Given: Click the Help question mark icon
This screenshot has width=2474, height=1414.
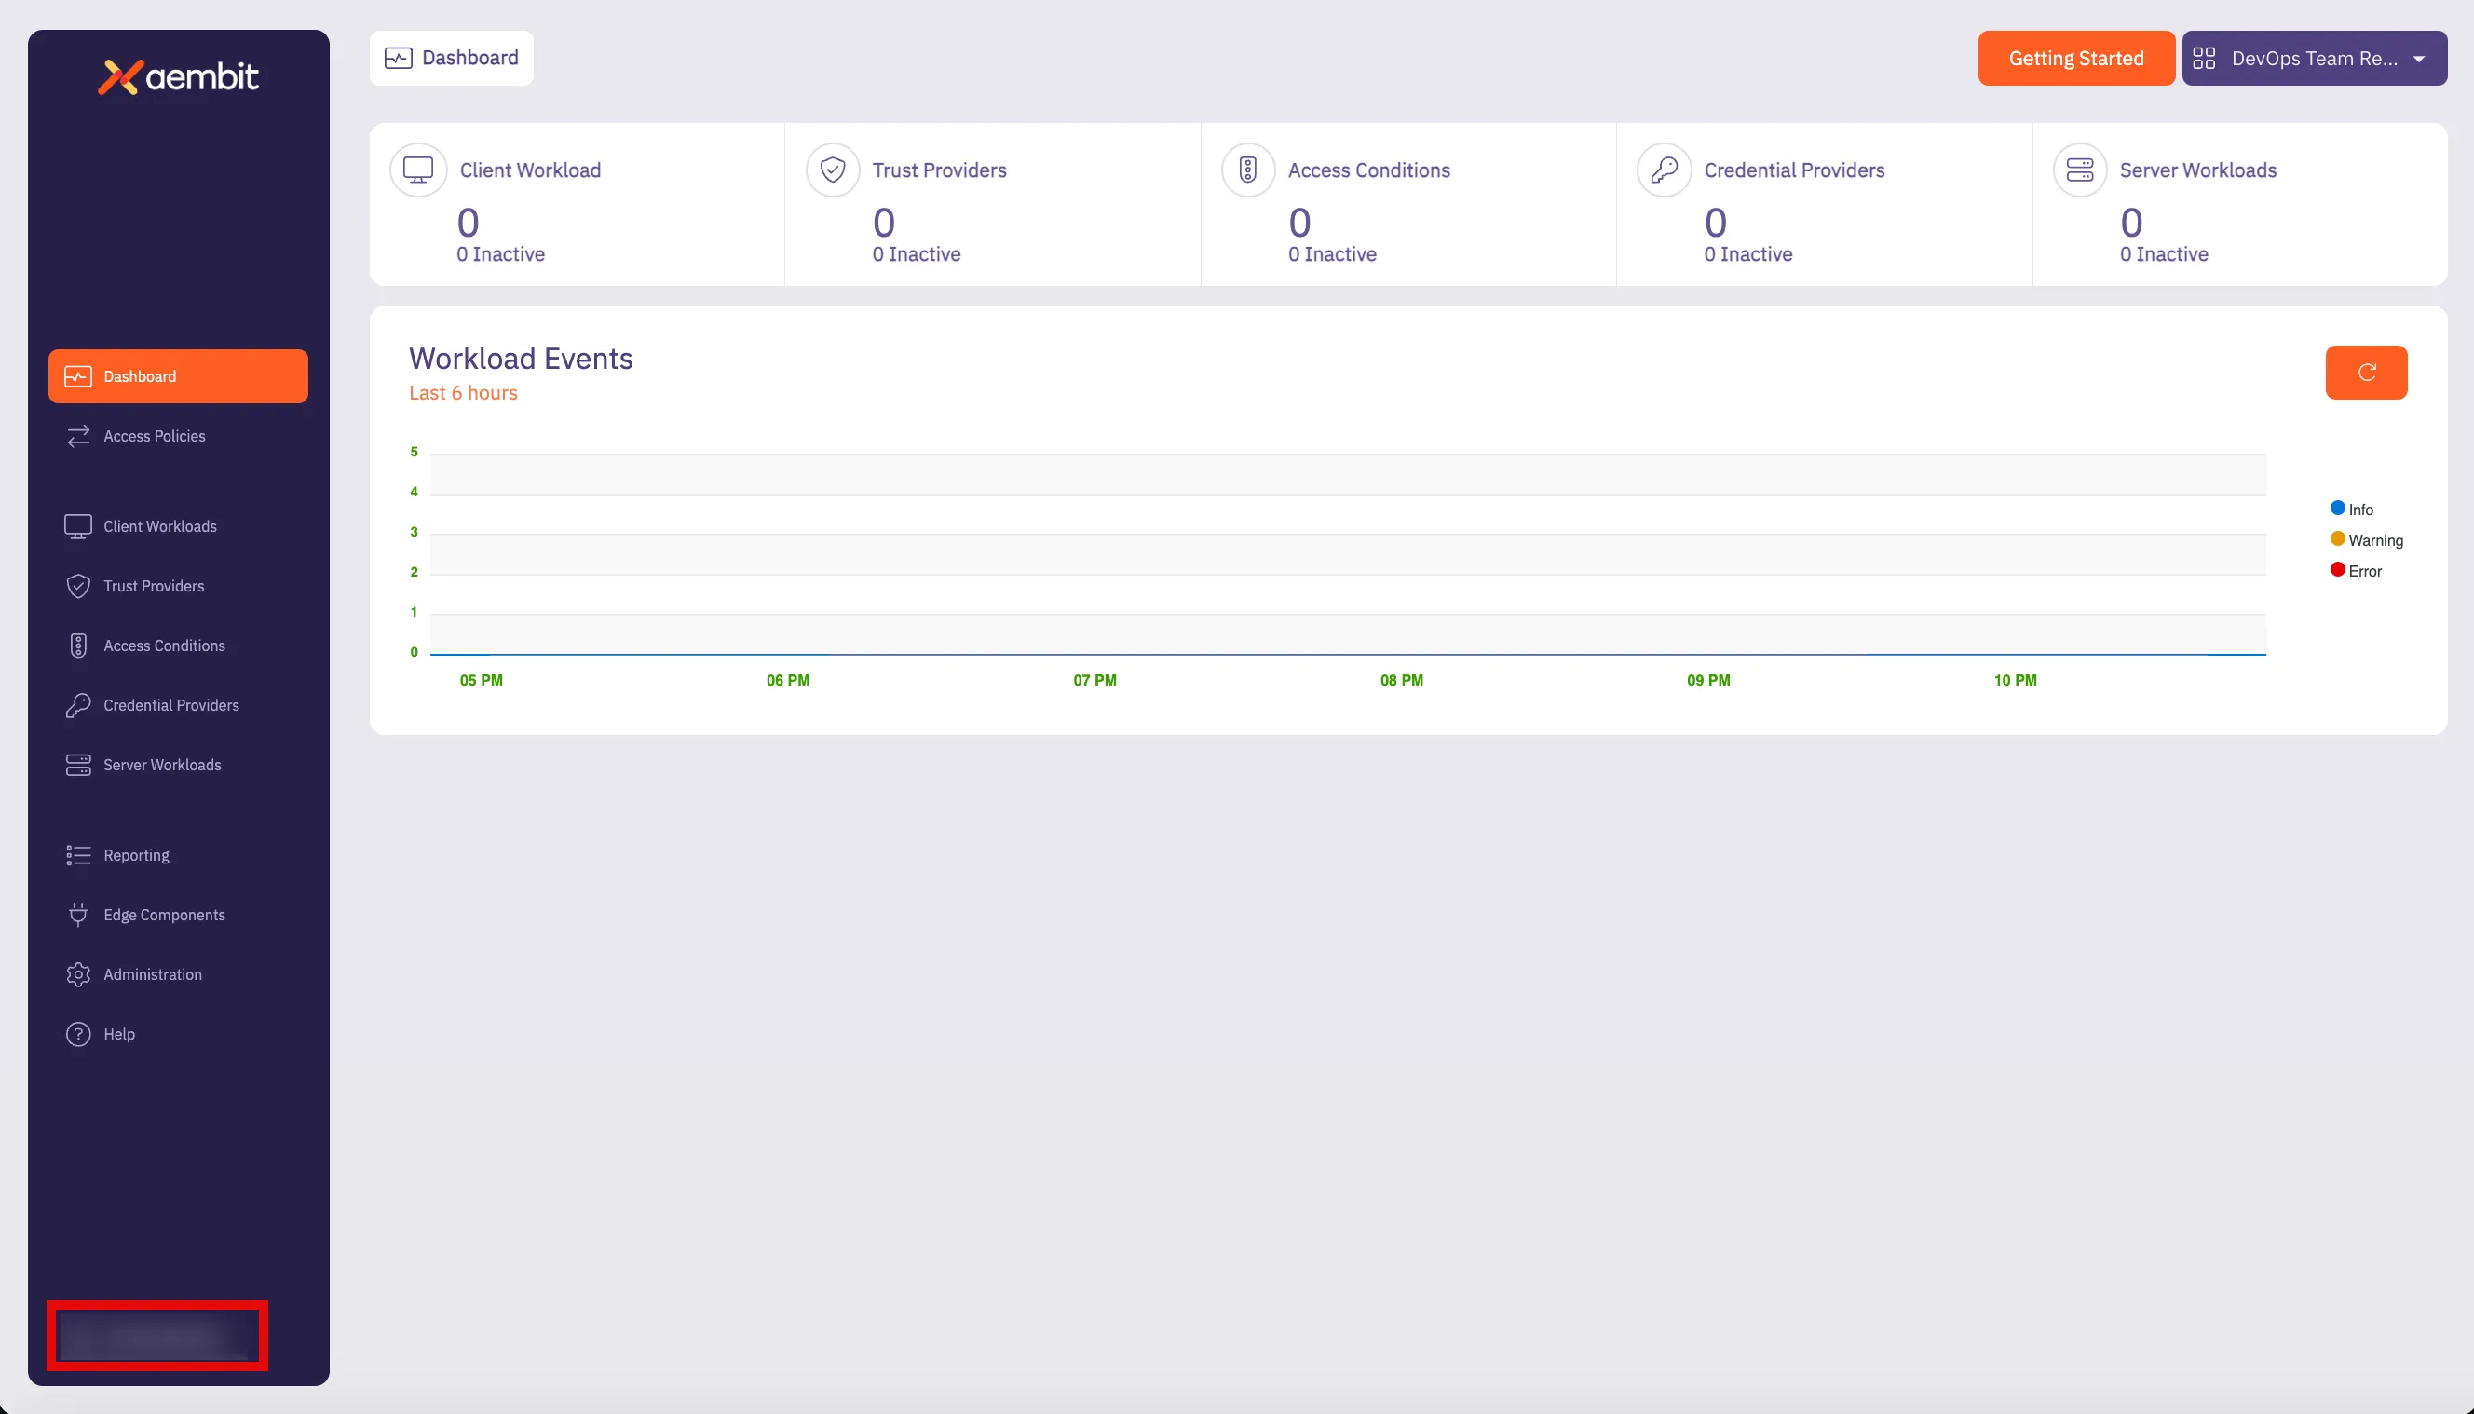Looking at the screenshot, I should pyautogui.click(x=77, y=1033).
